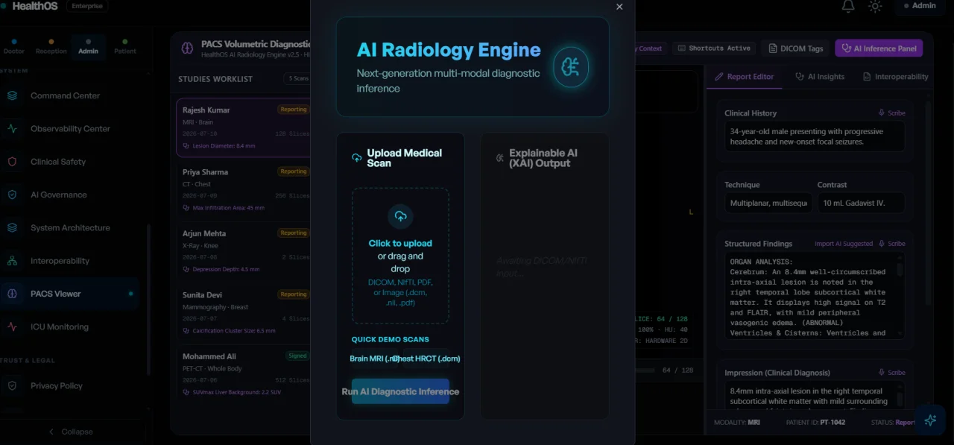Open AI Governance sidebar icon

coord(12,195)
